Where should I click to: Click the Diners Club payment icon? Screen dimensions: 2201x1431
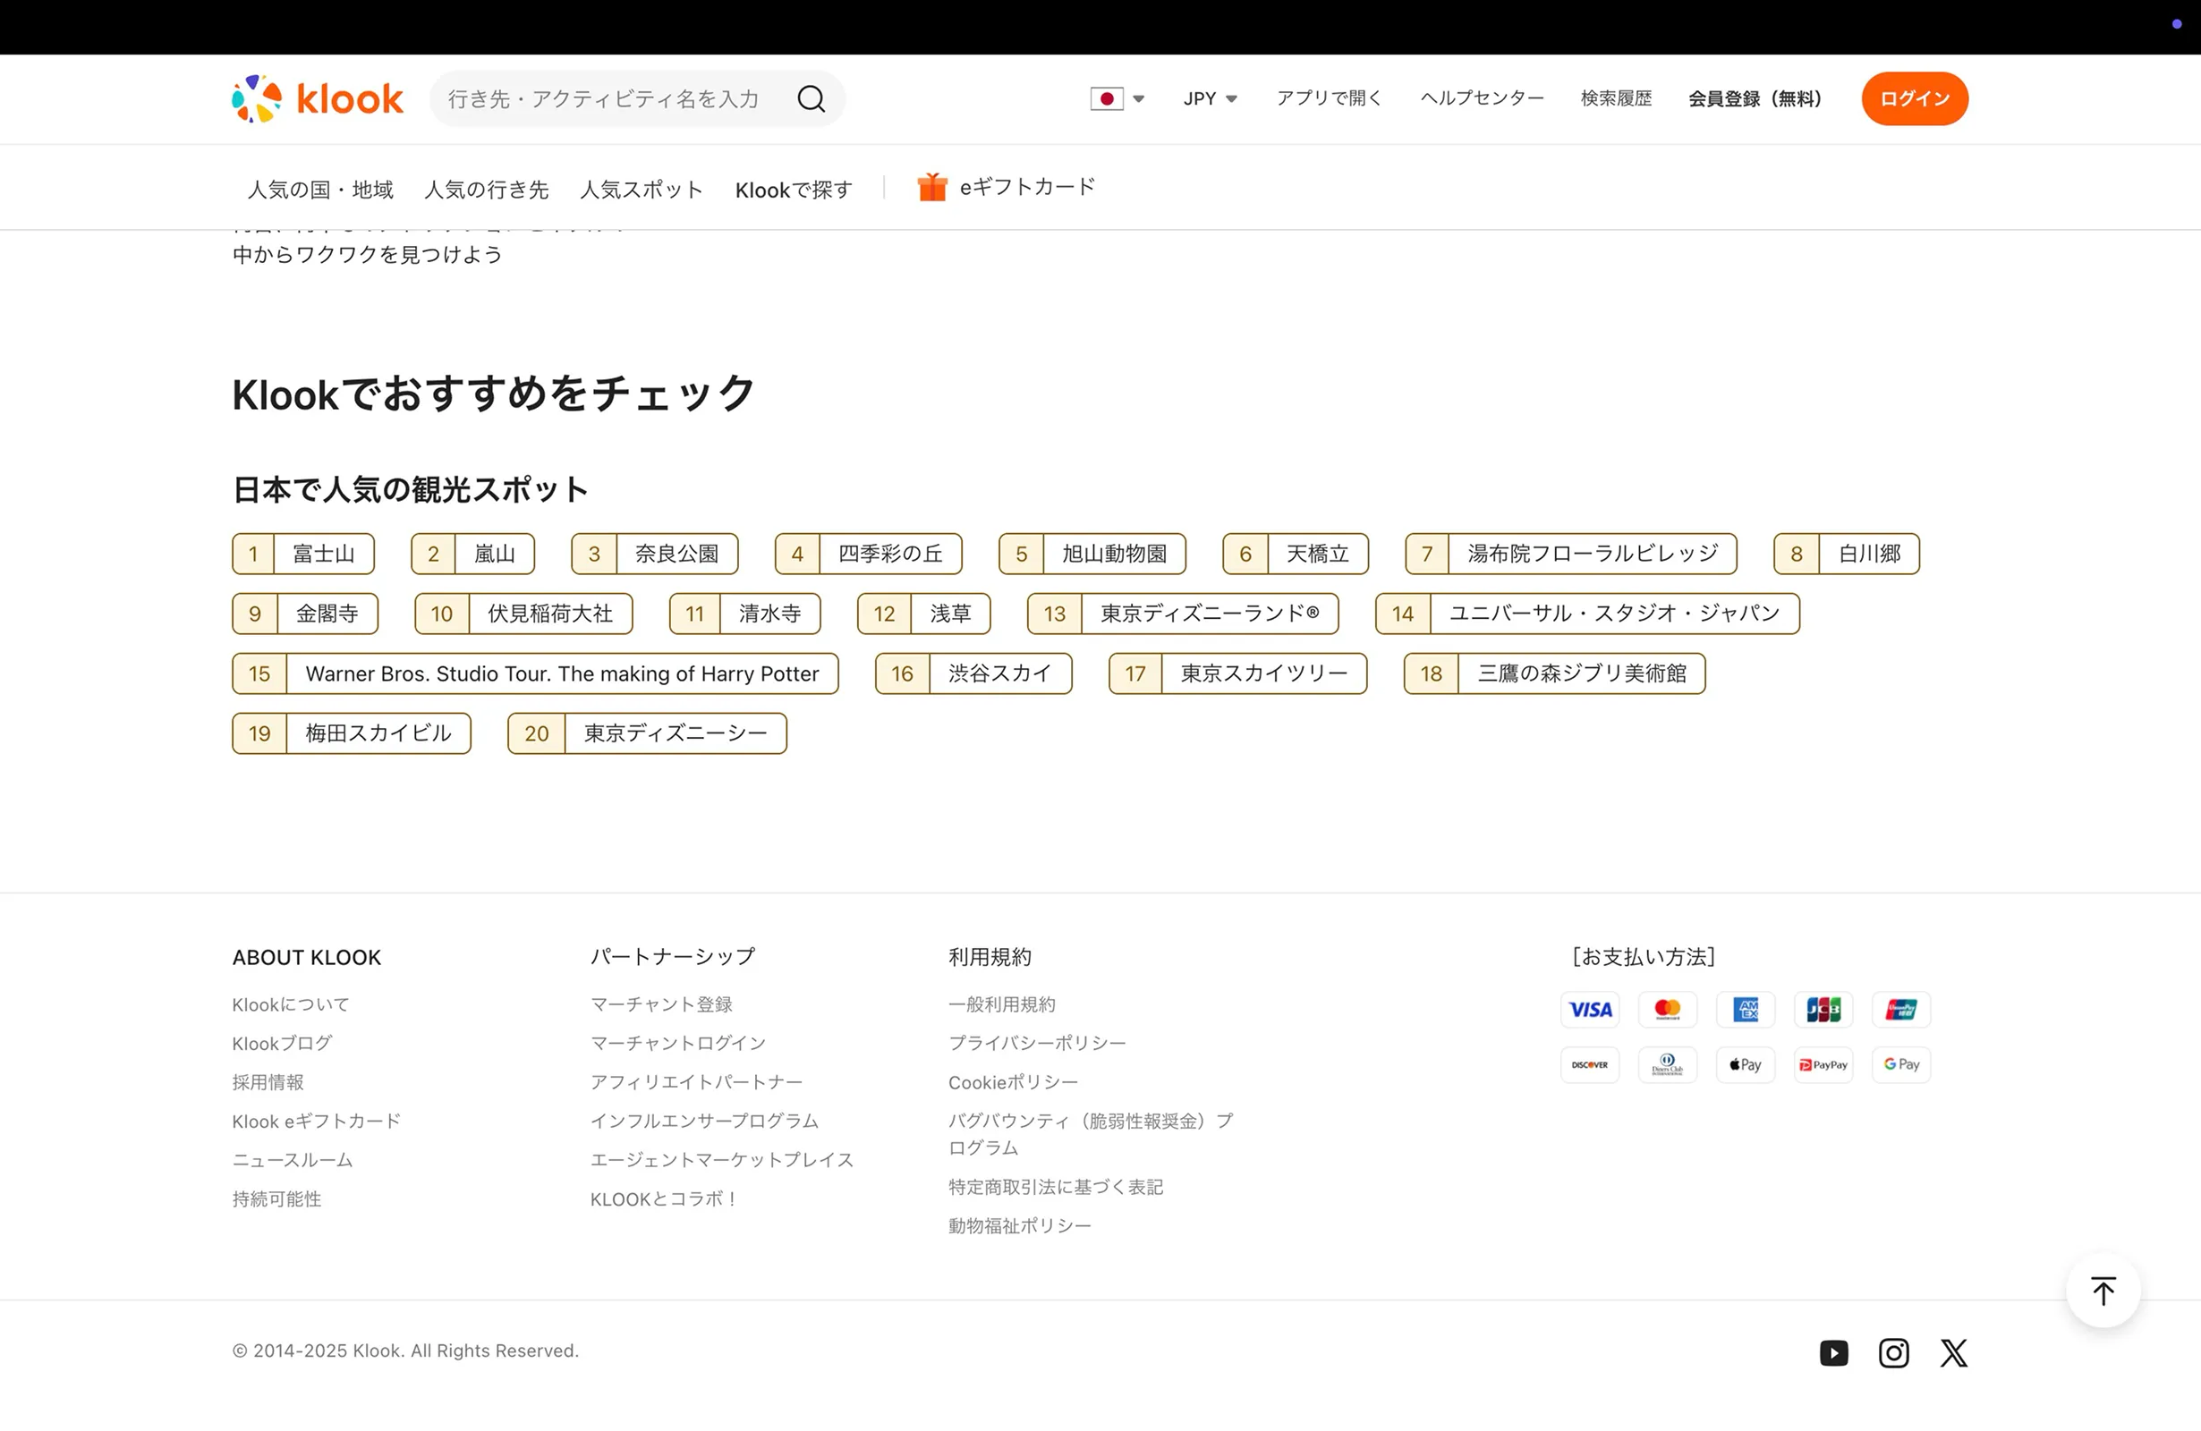(1668, 1065)
